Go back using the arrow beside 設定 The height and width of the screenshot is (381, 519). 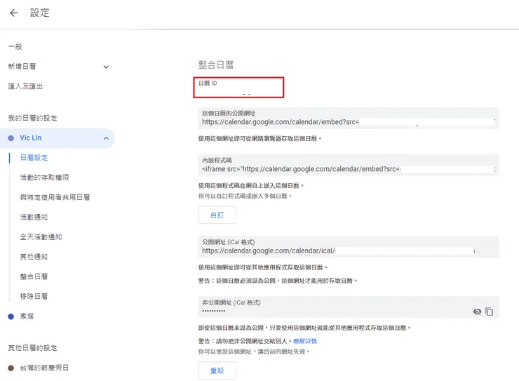pyautogui.click(x=14, y=13)
